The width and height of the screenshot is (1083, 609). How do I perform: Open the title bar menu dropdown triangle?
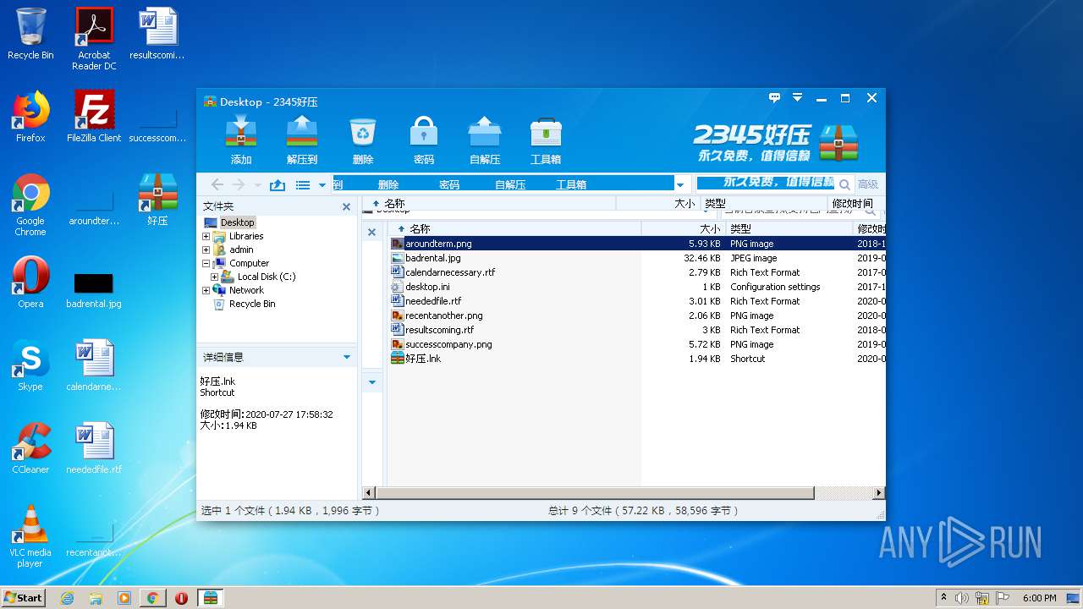point(797,98)
